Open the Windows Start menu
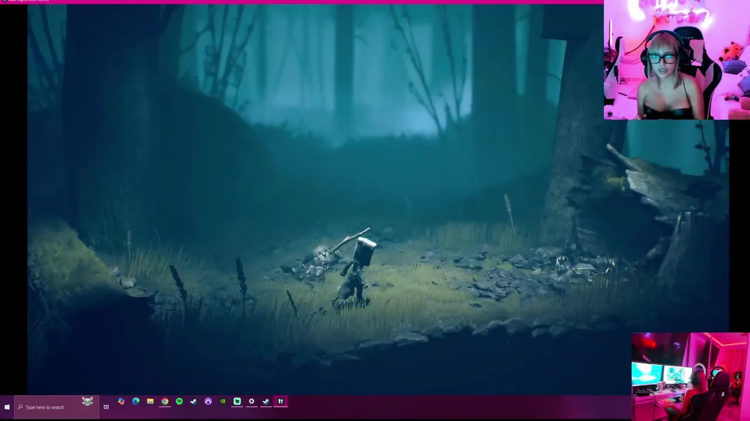Image resolution: width=750 pixels, height=421 pixels. pos(7,407)
